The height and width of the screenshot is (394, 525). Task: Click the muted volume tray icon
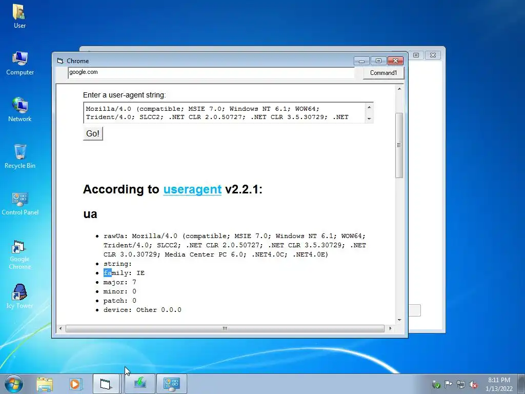tap(473, 384)
